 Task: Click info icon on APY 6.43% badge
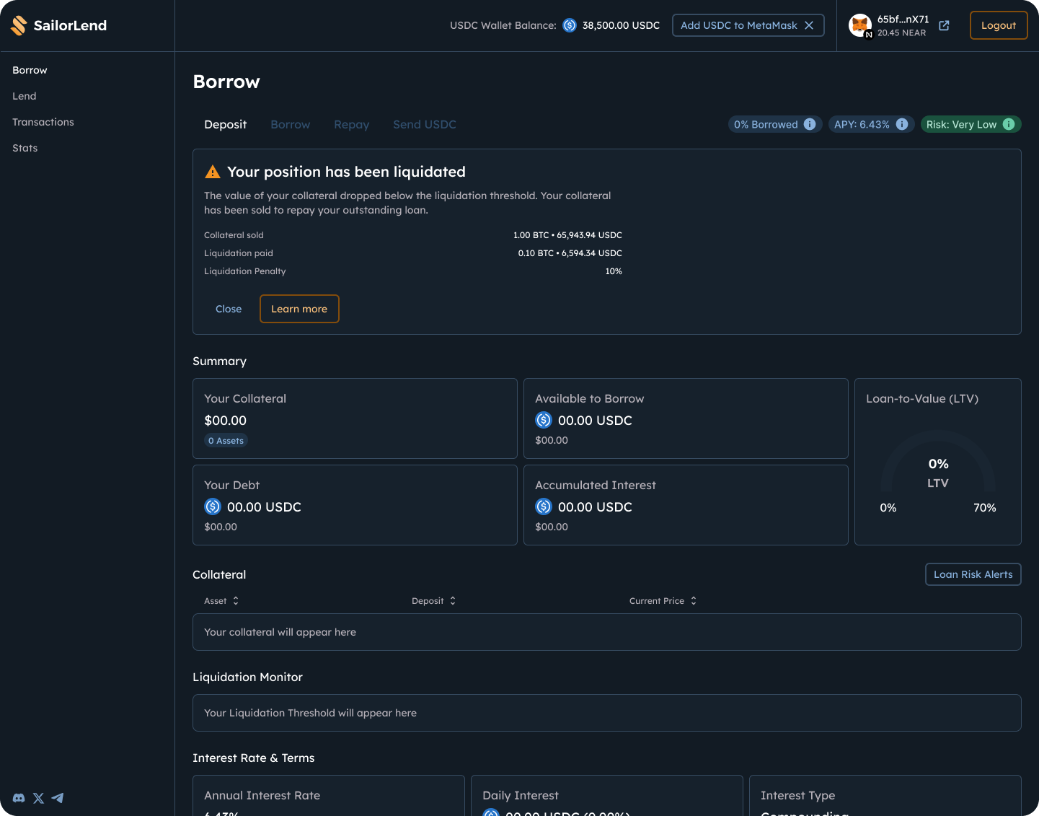[x=901, y=124]
